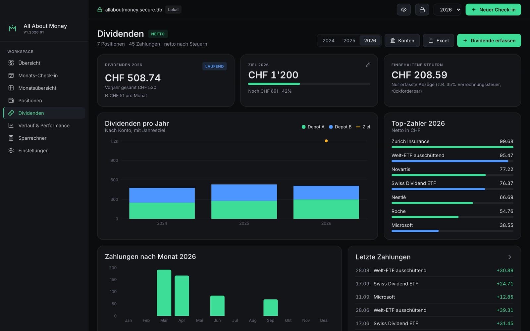Open Verlauf & Performance page

(x=44, y=125)
